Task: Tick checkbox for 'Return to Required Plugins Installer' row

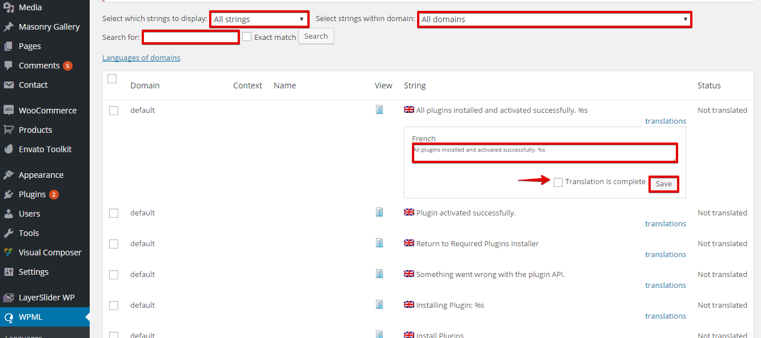Action: click(114, 244)
